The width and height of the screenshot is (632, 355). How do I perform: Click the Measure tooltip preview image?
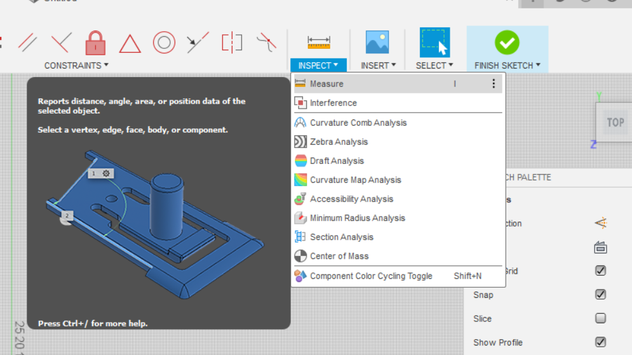155,224
